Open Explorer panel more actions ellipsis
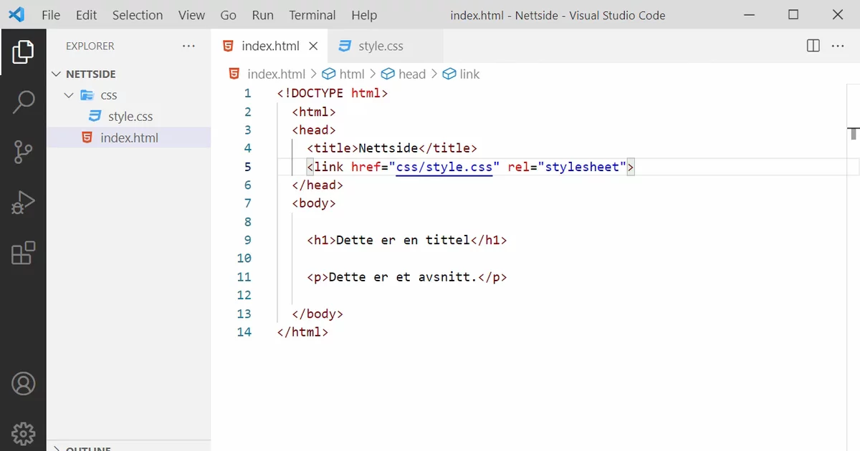This screenshot has height=451, width=860. pos(188,46)
